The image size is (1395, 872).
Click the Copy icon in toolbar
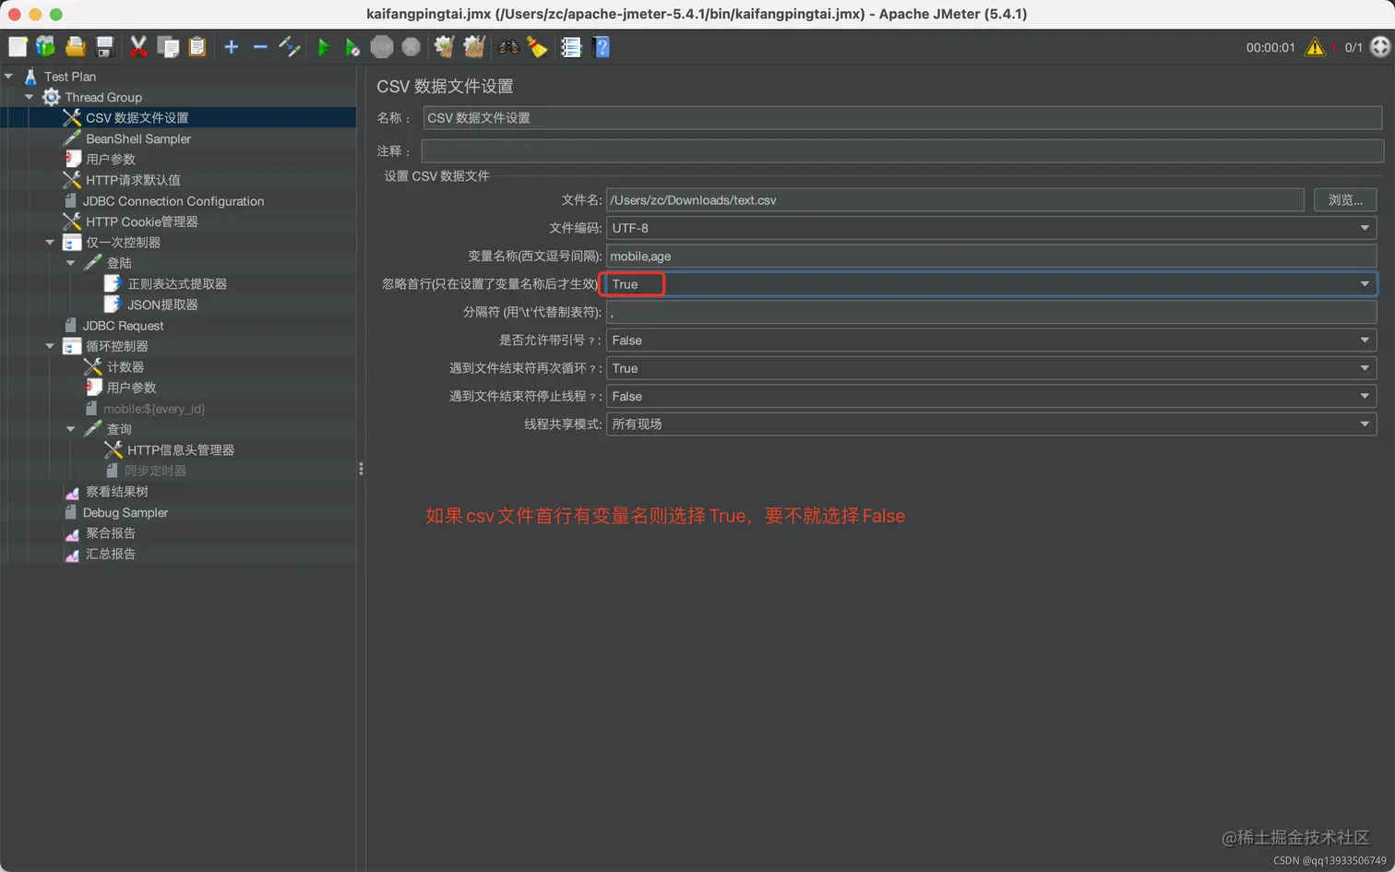[x=168, y=46]
